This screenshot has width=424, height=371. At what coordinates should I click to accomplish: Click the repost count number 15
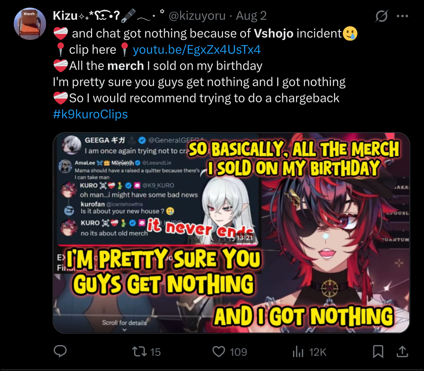tap(155, 352)
